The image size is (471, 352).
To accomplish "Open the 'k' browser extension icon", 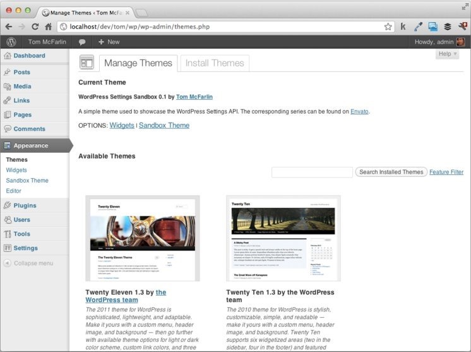I will coord(403,27).
